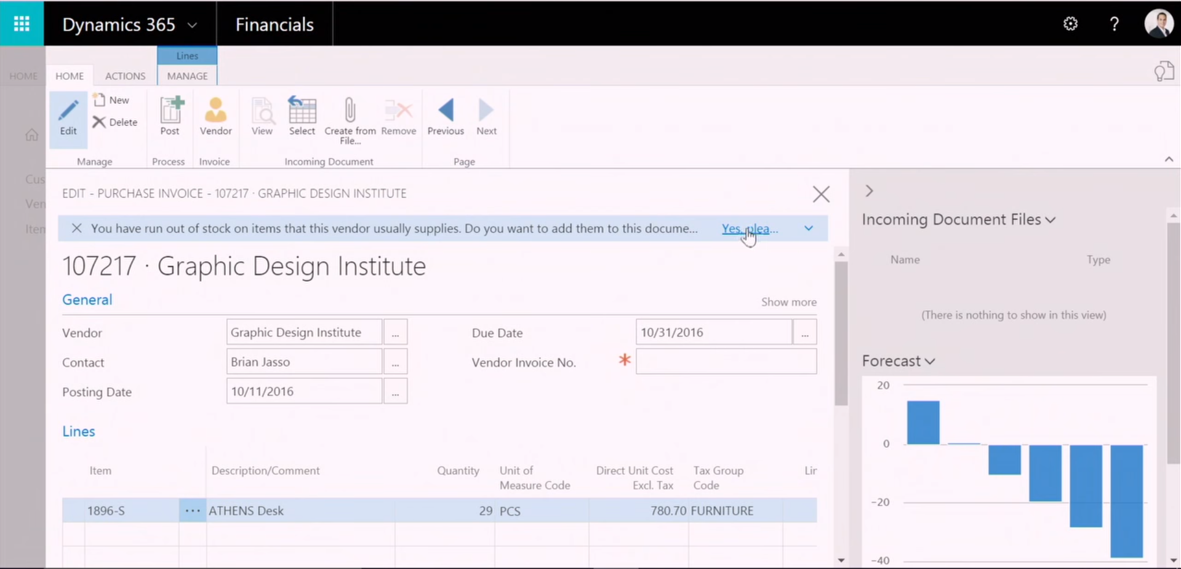Click the first positive forecast bar
Viewport: 1181px width, 569px height.
point(923,422)
